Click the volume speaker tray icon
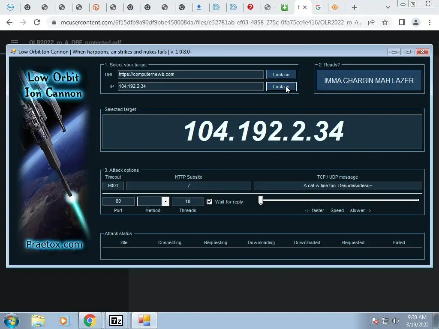The height and width of the screenshot is (329, 439). [396, 321]
